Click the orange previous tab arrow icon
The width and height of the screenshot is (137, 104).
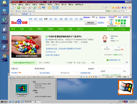[x=113, y=8]
